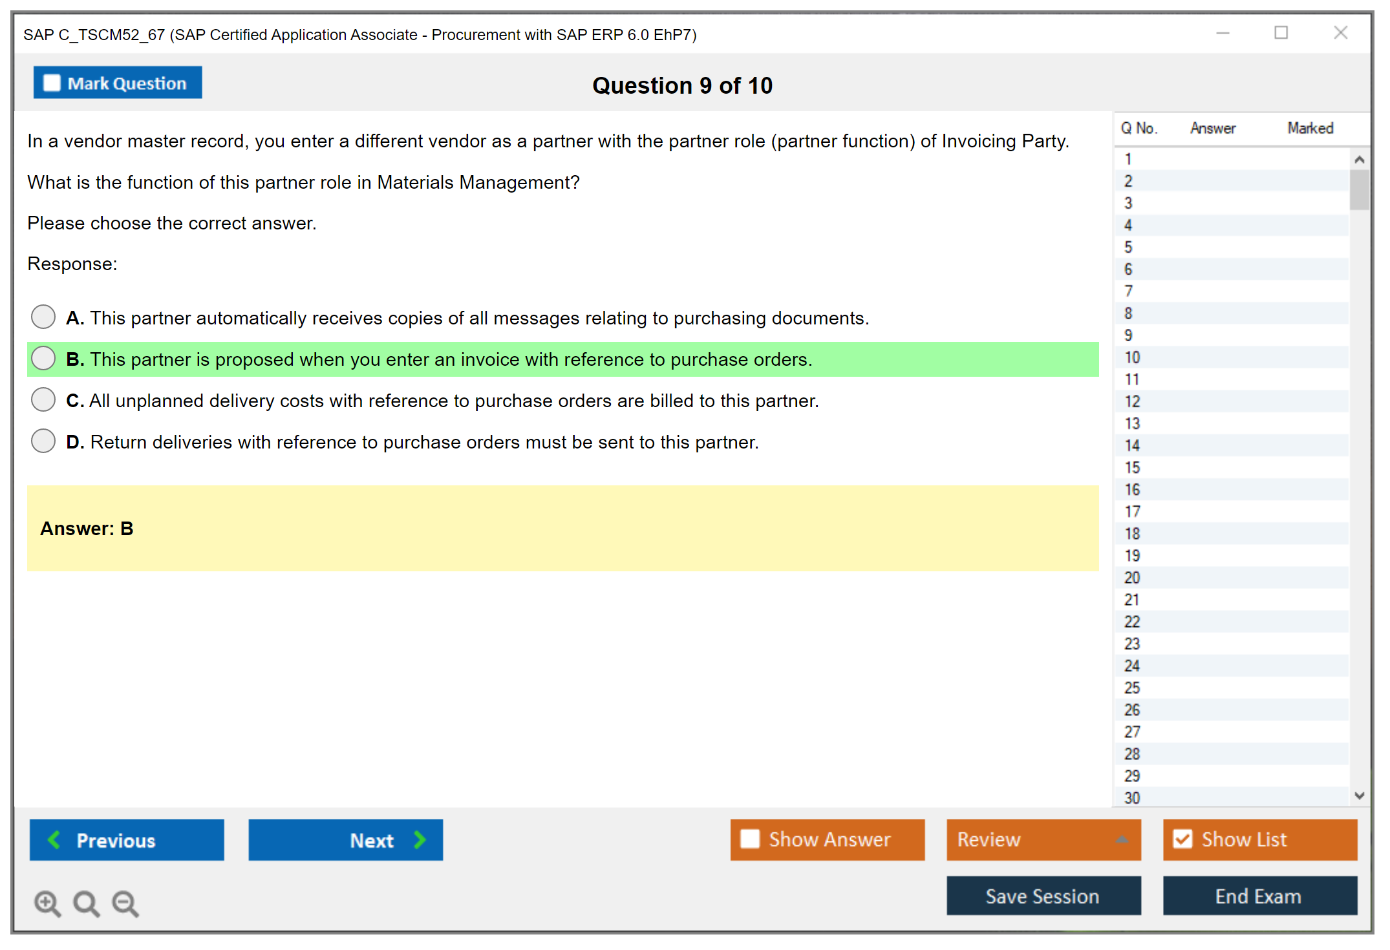Maximize the exam window
Image resolution: width=1390 pixels, height=950 pixels.
click(1281, 33)
